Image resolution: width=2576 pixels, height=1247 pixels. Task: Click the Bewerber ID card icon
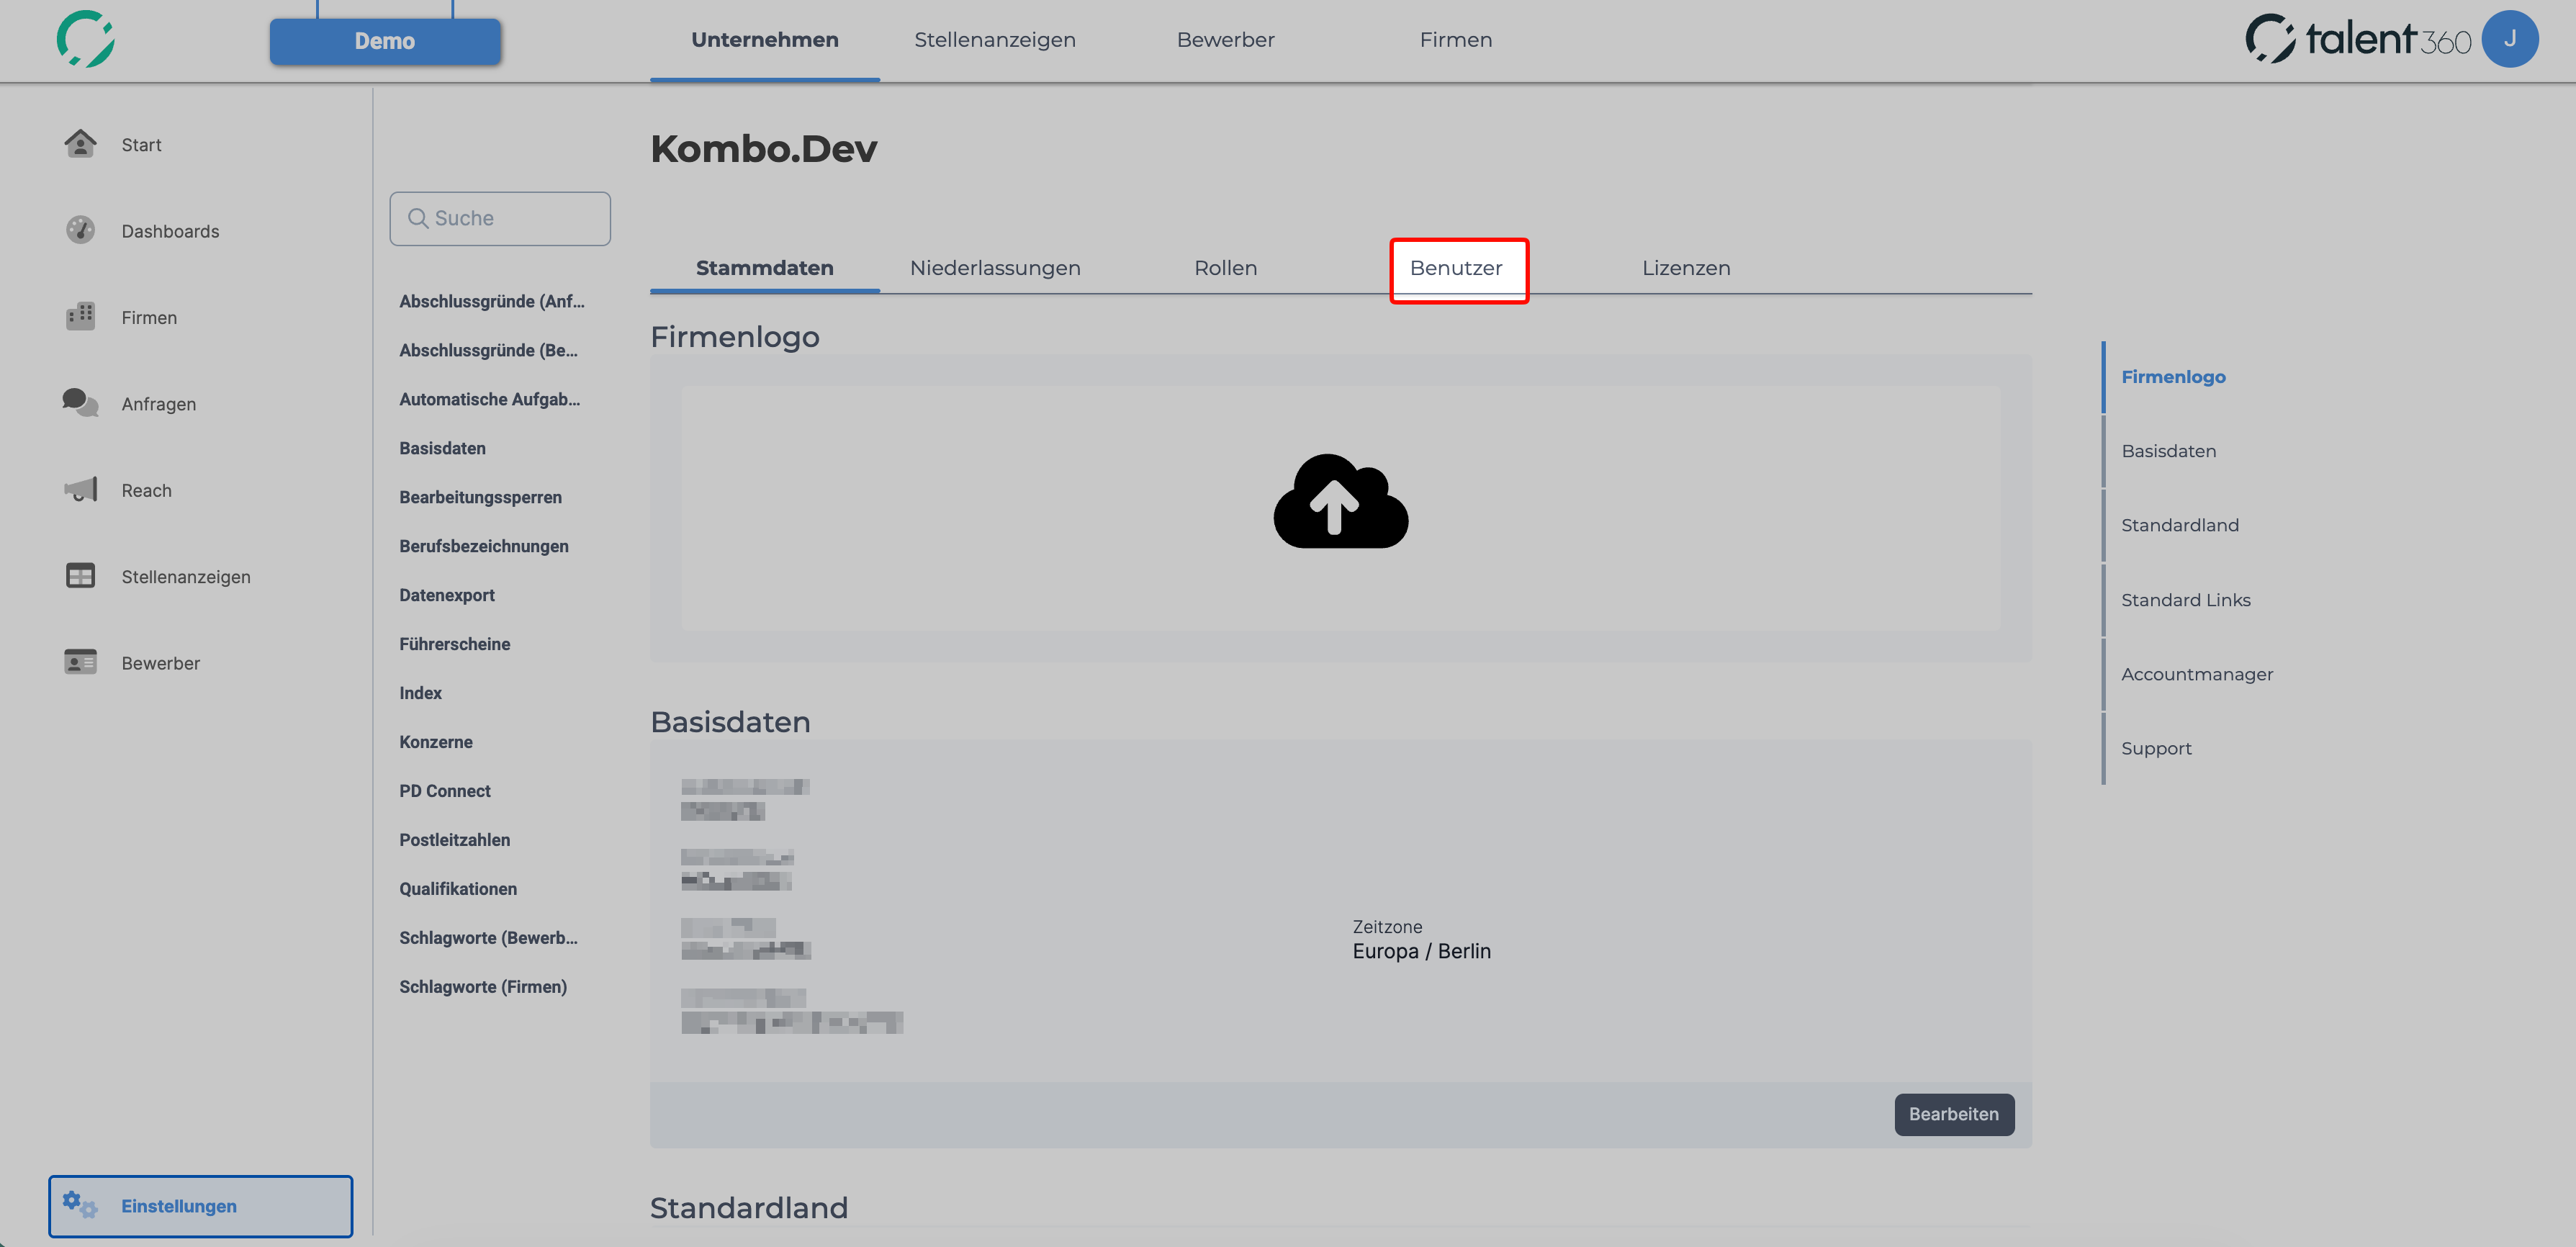[x=80, y=662]
